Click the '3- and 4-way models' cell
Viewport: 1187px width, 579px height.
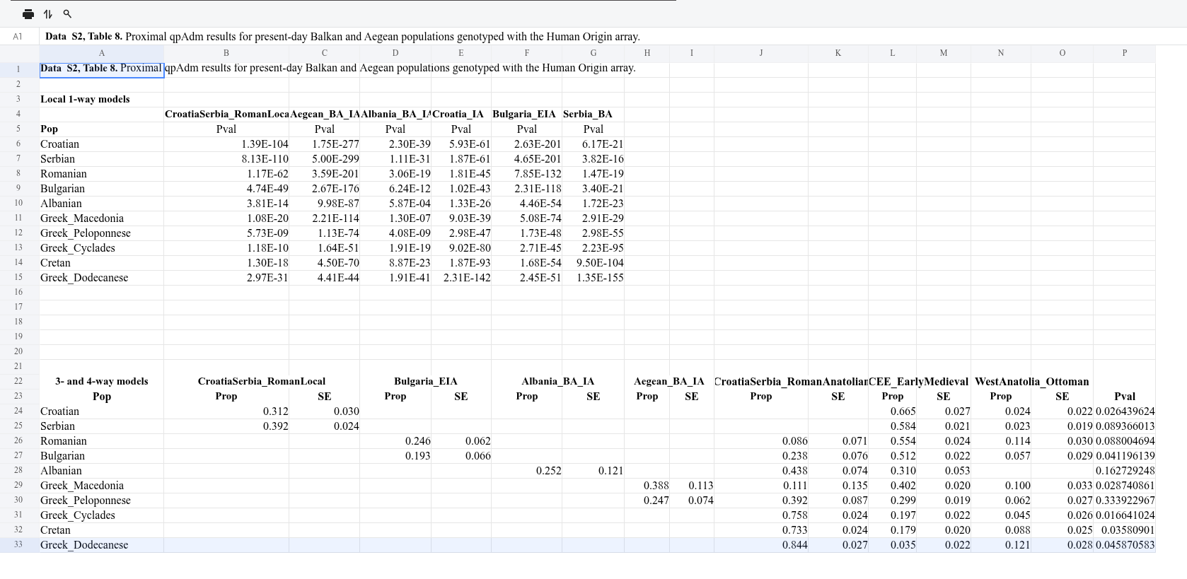102,381
